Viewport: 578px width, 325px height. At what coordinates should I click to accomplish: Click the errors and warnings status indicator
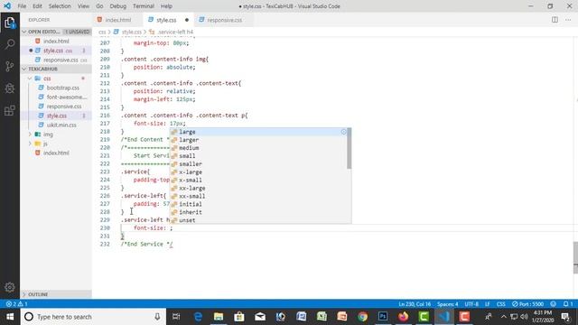16,304
